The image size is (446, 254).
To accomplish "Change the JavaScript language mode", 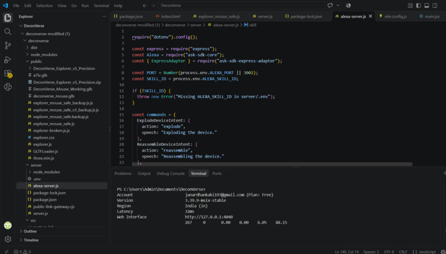I will 427,252.
